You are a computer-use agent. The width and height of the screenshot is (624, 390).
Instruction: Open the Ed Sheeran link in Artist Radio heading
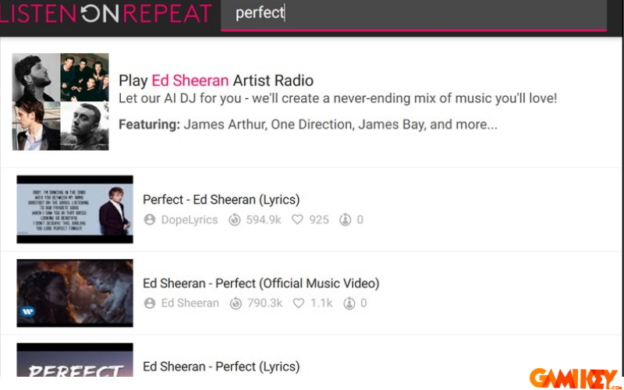coord(190,80)
